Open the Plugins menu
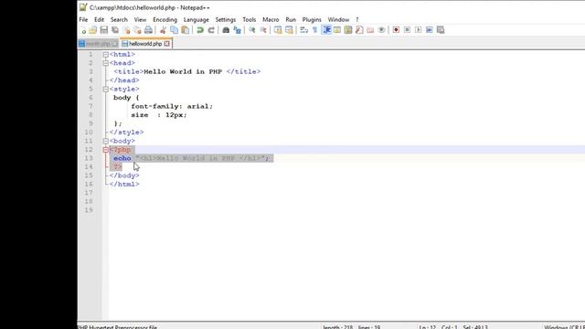 312,19
